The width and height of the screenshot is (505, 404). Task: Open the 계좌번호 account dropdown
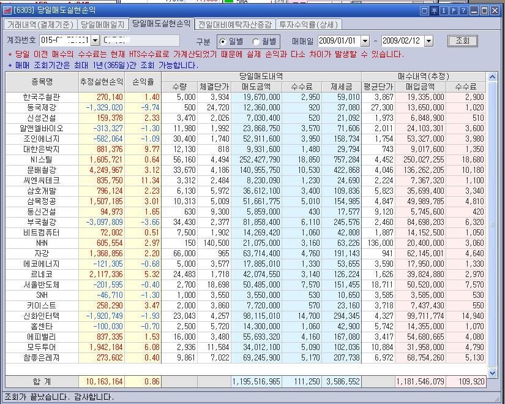tap(95, 40)
